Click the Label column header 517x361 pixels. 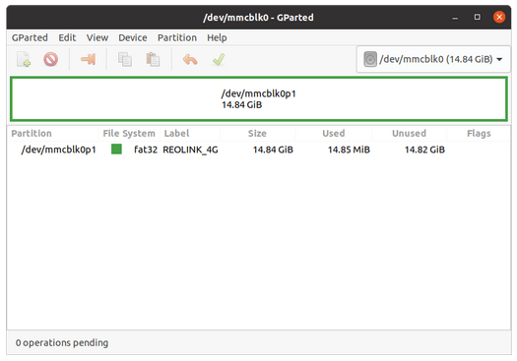tap(190, 134)
